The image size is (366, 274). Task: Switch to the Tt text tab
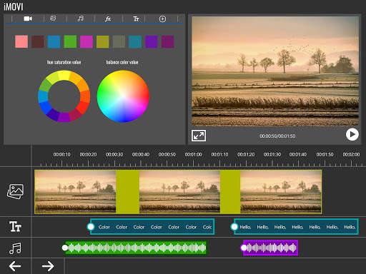(136, 19)
